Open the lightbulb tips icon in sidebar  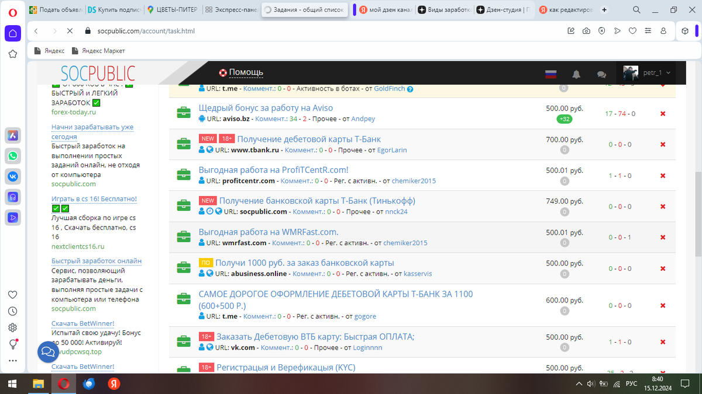pyautogui.click(x=13, y=344)
